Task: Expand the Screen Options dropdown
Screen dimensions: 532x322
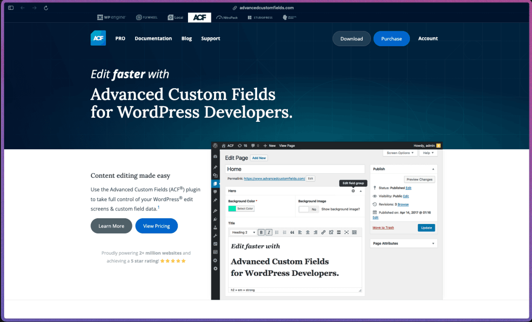Action: pos(400,153)
